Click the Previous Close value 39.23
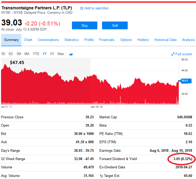 pyautogui.click(x=89, y=117)
